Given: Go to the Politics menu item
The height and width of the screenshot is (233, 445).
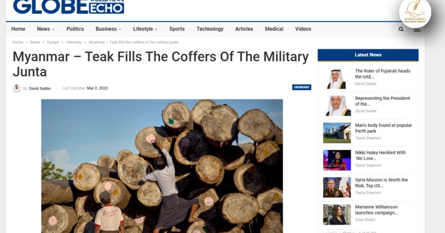Looking at the screenshot, I should pos(75,29).
